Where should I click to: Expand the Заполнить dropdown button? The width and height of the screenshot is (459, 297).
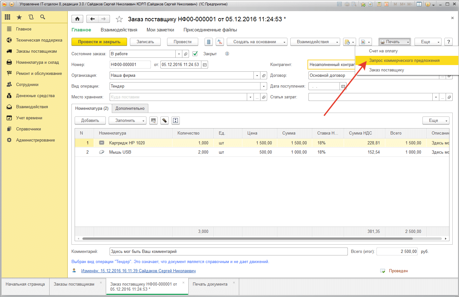127,121
